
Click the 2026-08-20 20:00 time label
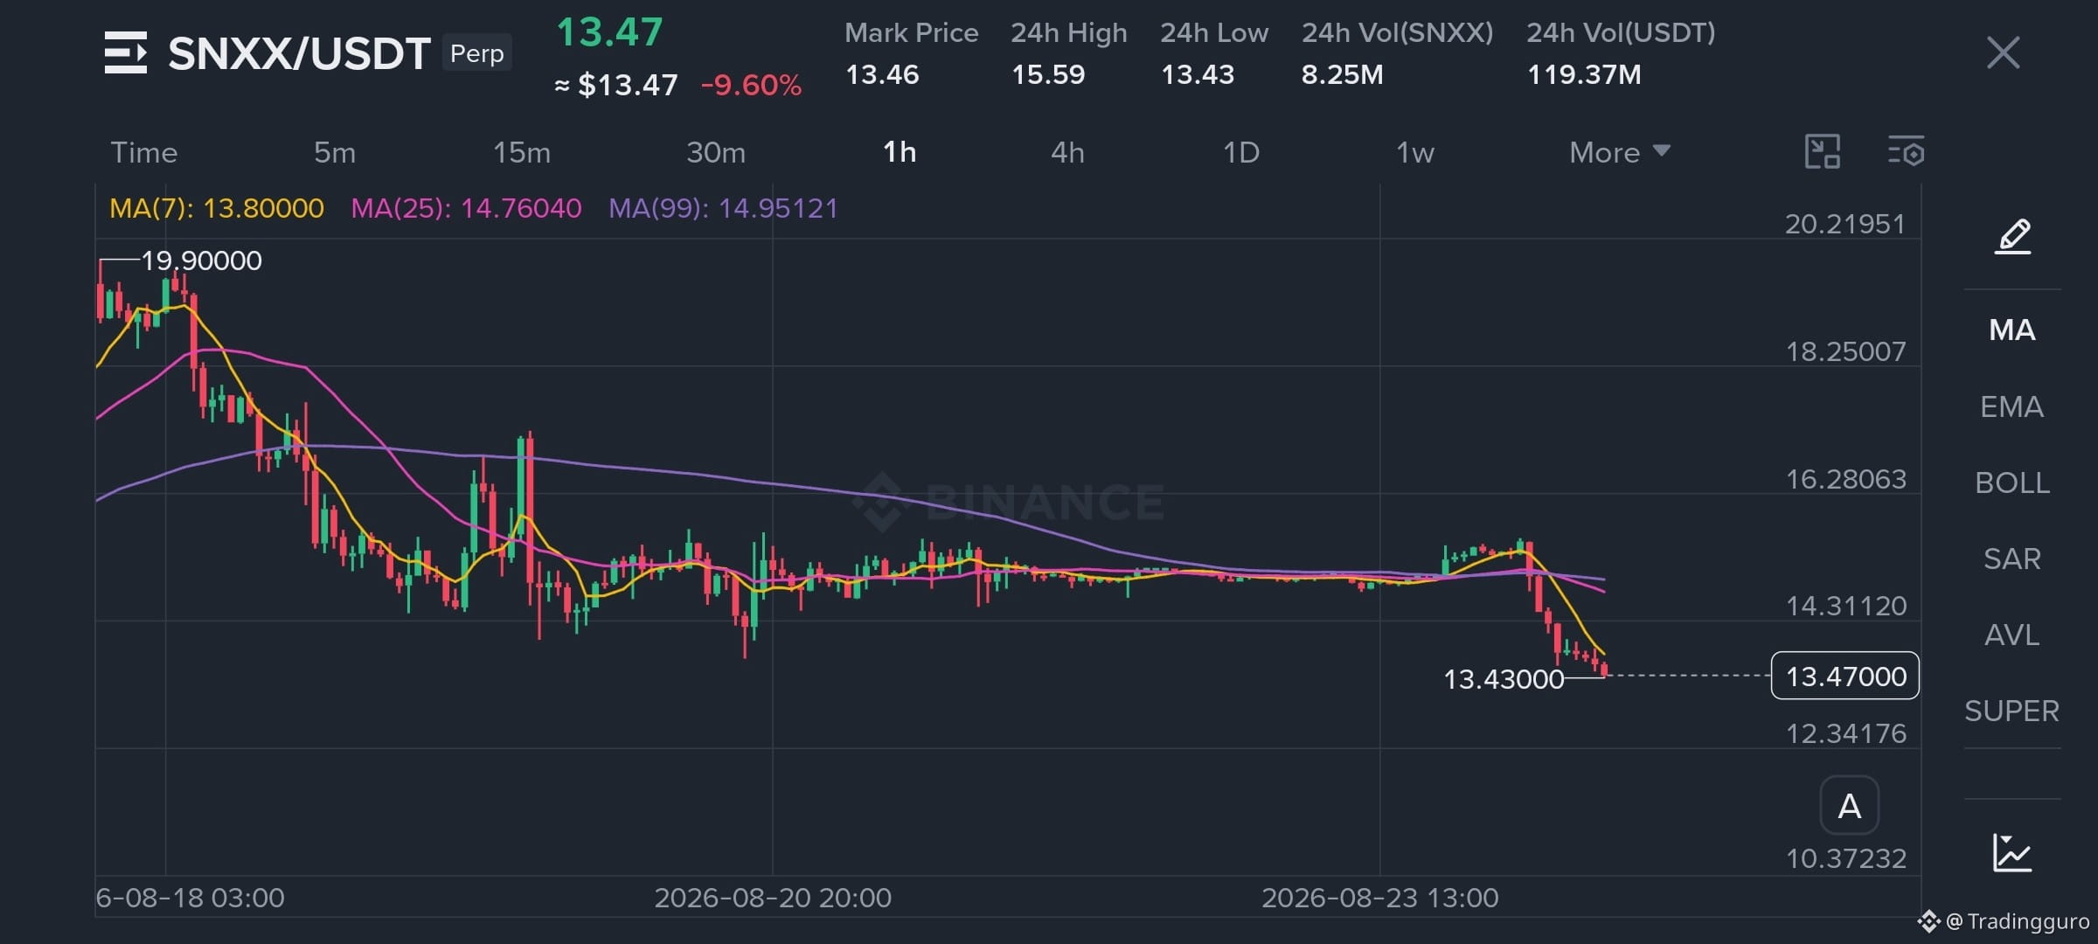pos(773,898)
